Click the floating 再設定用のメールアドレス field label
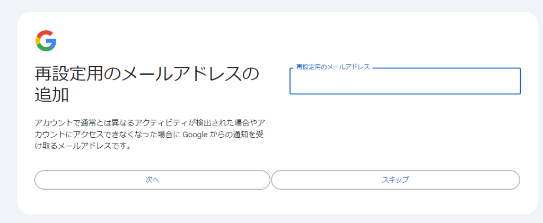 tap(332, 67)
